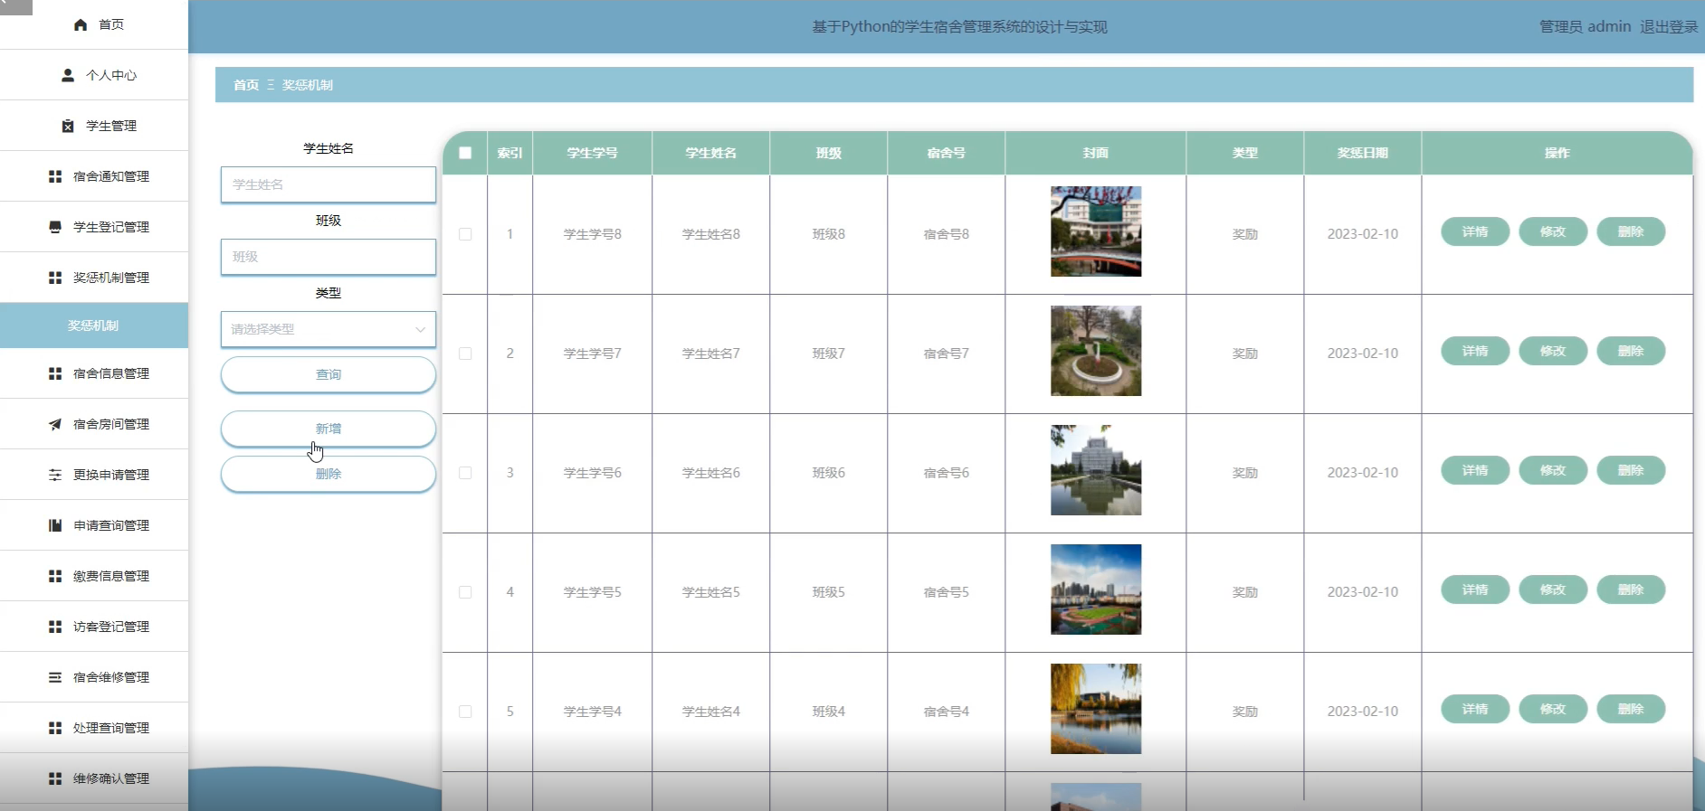Image resolution: width=1705 pixels, height=811 pixels.
Task: Check the row checkbox for 学生学号7
Action: pyautogui.click(x=465, y=354)
